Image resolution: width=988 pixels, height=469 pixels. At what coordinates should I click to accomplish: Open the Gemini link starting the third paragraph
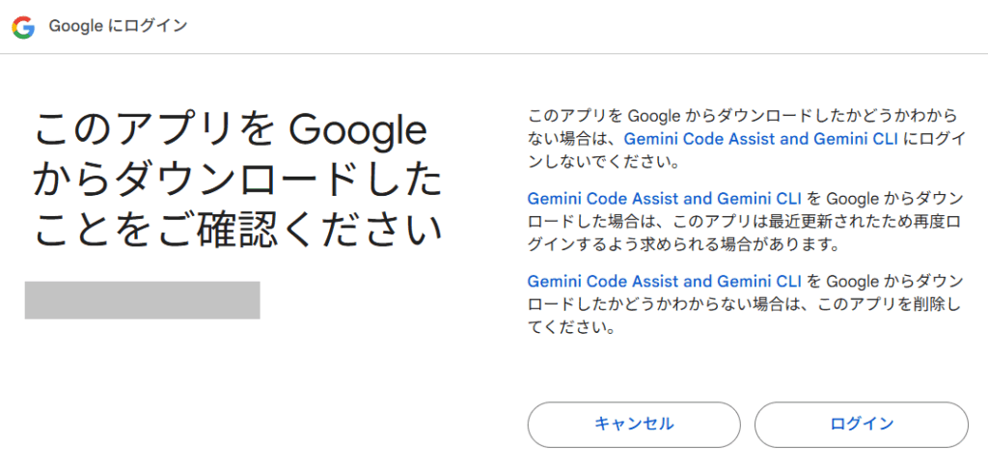(666, 282)
